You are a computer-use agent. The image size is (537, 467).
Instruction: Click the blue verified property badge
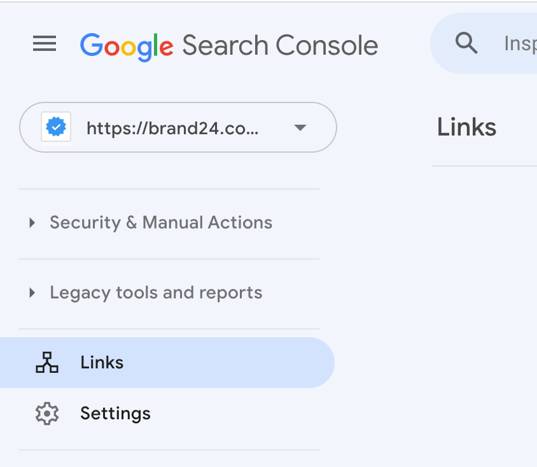tap(56, 127)
